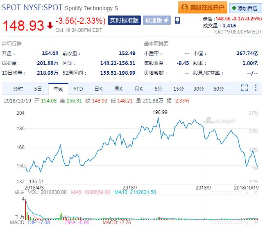Switch to the 极速版 mode
The image size is (265, 227).
point(157,20)
